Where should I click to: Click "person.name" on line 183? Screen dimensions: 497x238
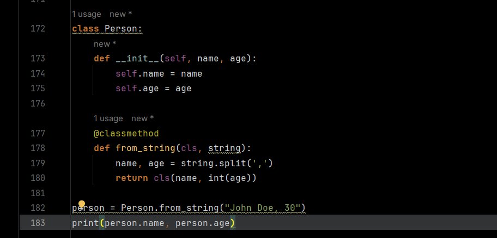(135, 223)
